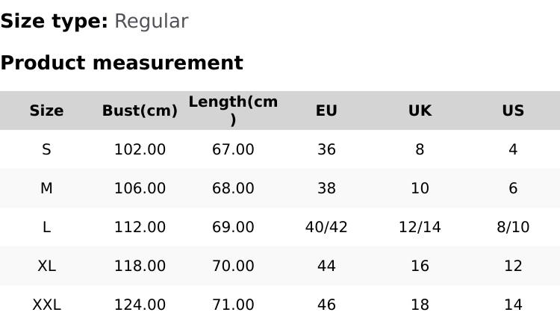
Task: Click length value 68.00 for size M
Action: pos(233,188)
